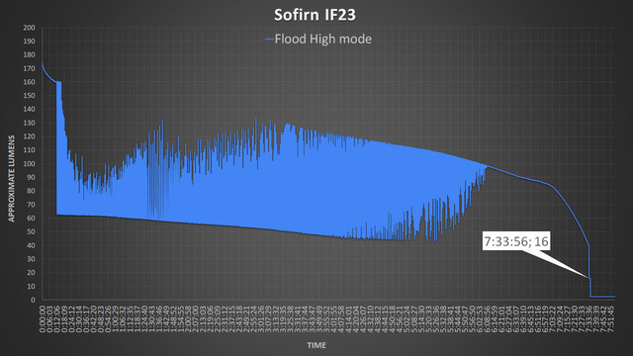Click the y-axis value 170
This screenshot has width=633, height=356.
click(x=29, y=68)
